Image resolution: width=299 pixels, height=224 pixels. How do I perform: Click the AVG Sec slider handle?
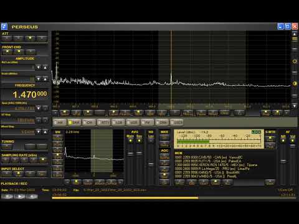pyautogui.click(x=139, y=153)
